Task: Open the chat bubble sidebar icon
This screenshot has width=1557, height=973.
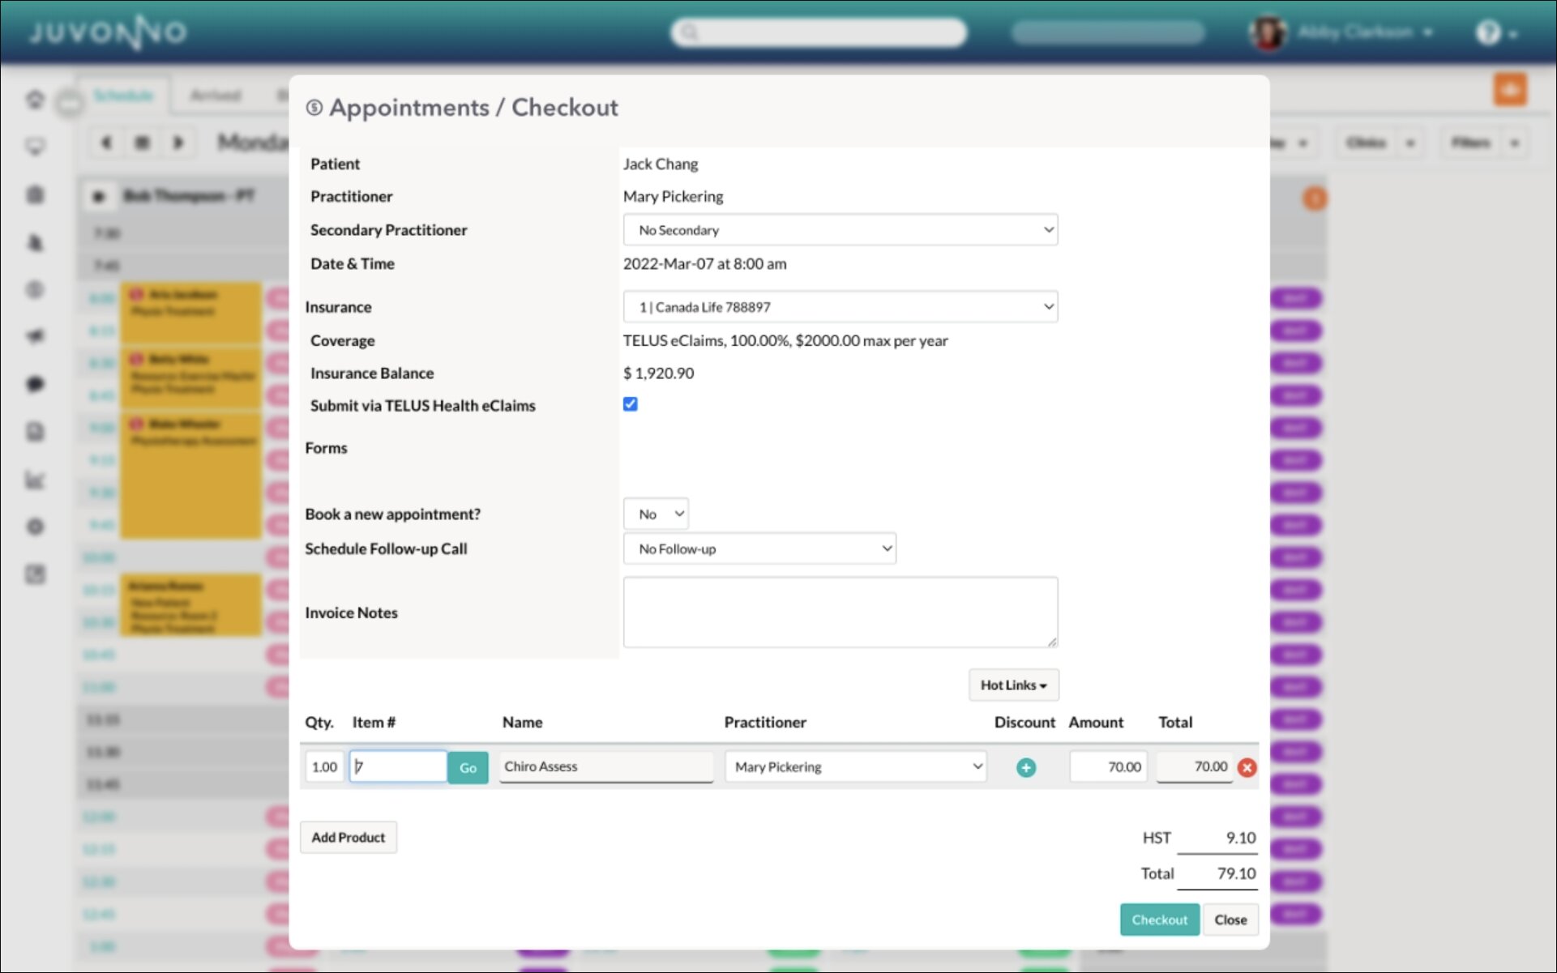Action: point(35,384)
